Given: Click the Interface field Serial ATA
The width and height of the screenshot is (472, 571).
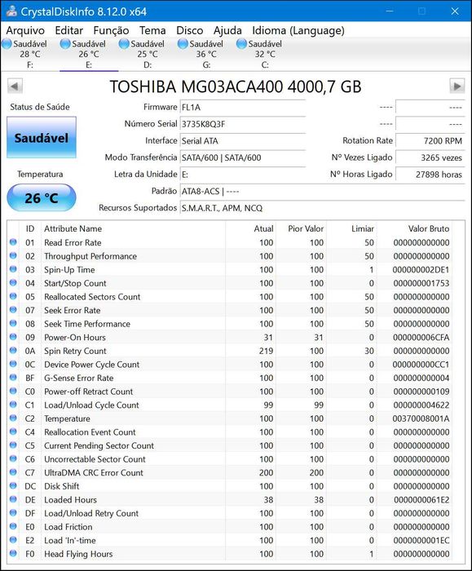Looking at the screenshot, I should [x=243, y=141].
